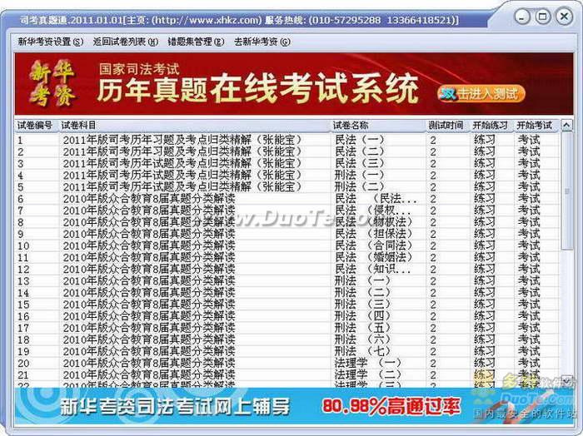Select paper name 刑法（二） in row 5
This screenshot has height=436, width=583.
[x=359, y=187]
